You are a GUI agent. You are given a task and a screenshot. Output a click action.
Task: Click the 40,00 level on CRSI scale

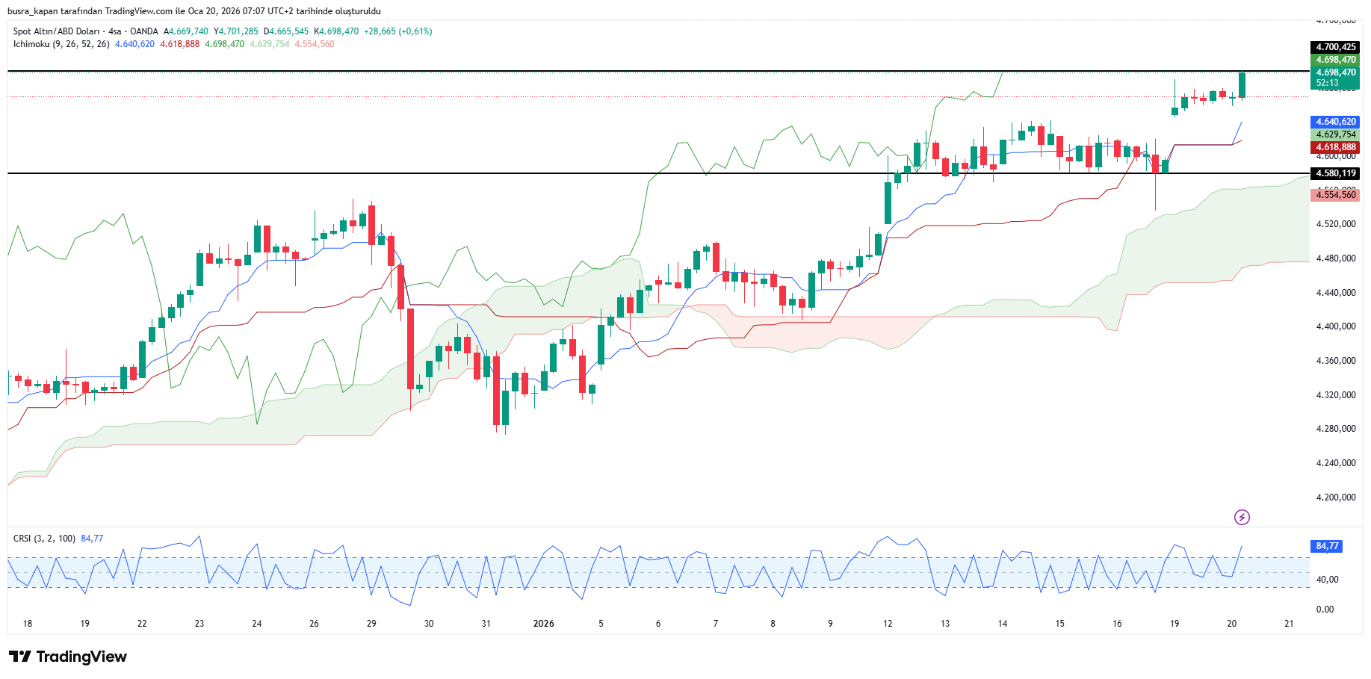1327,580
